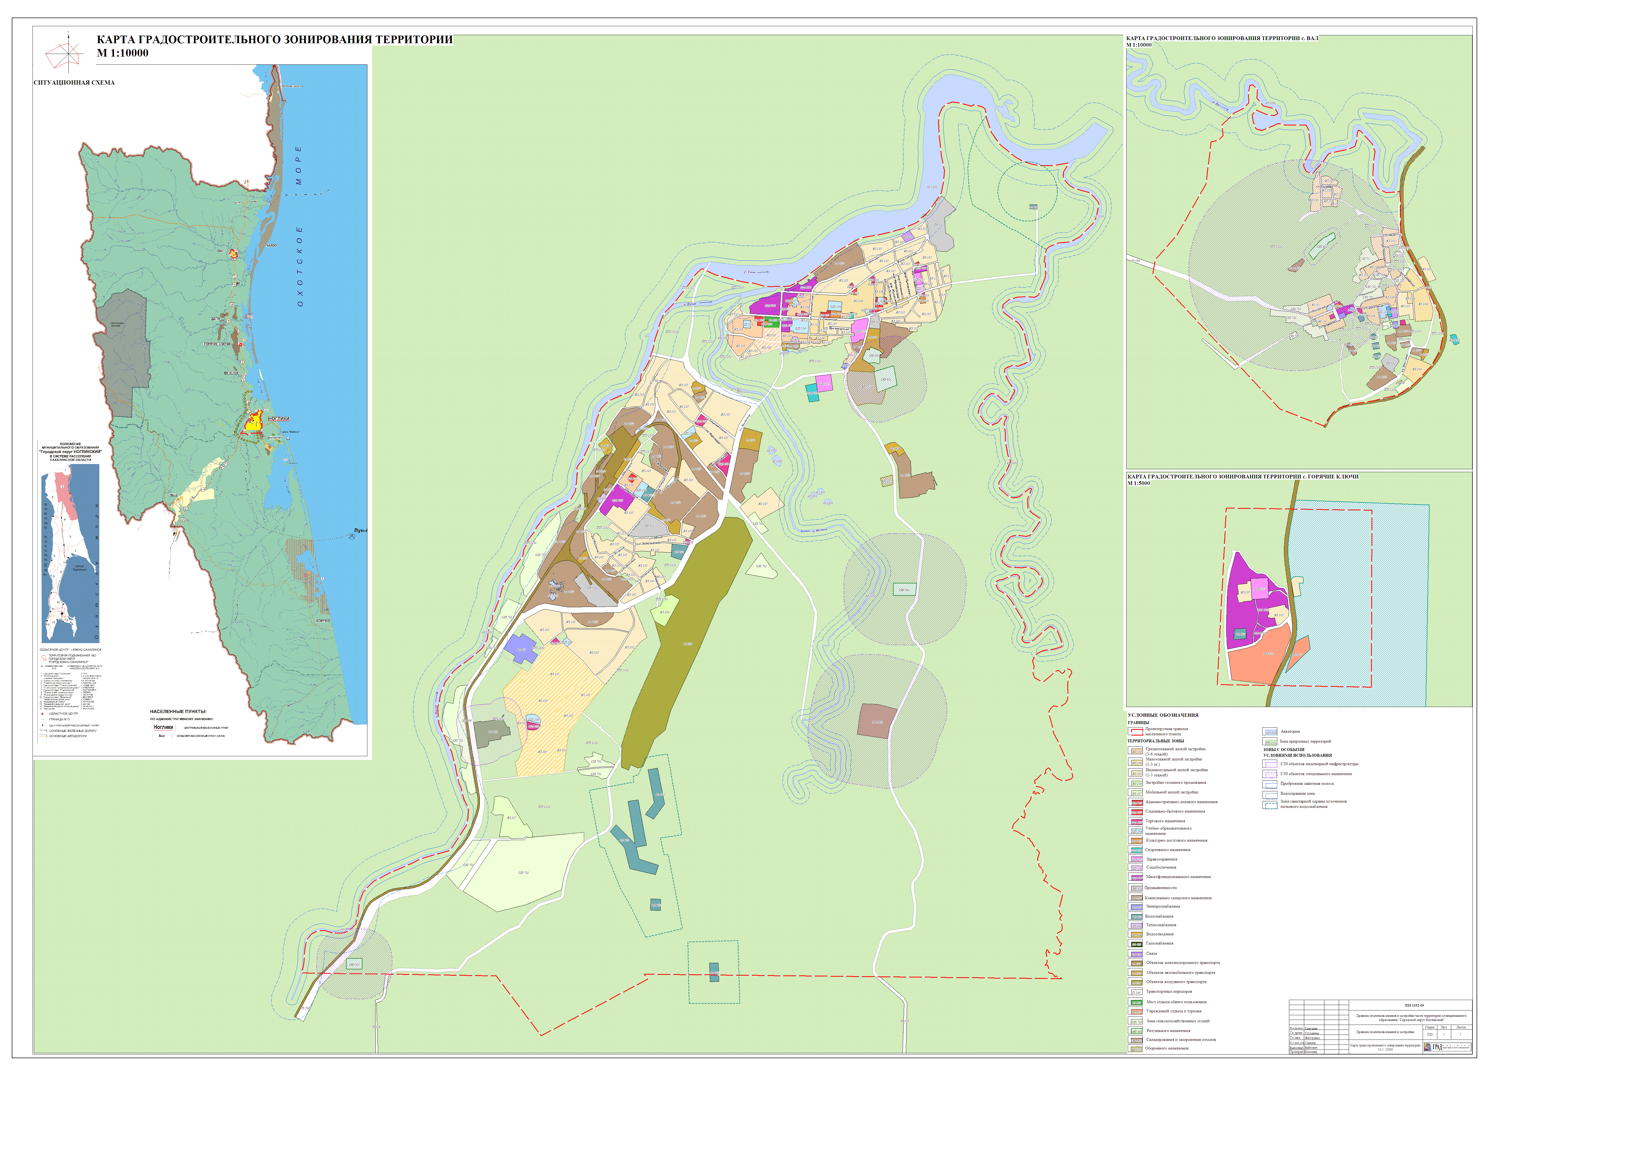Click the ПТЗ 1101 natural territories legend swatch

click(1270, 742)
